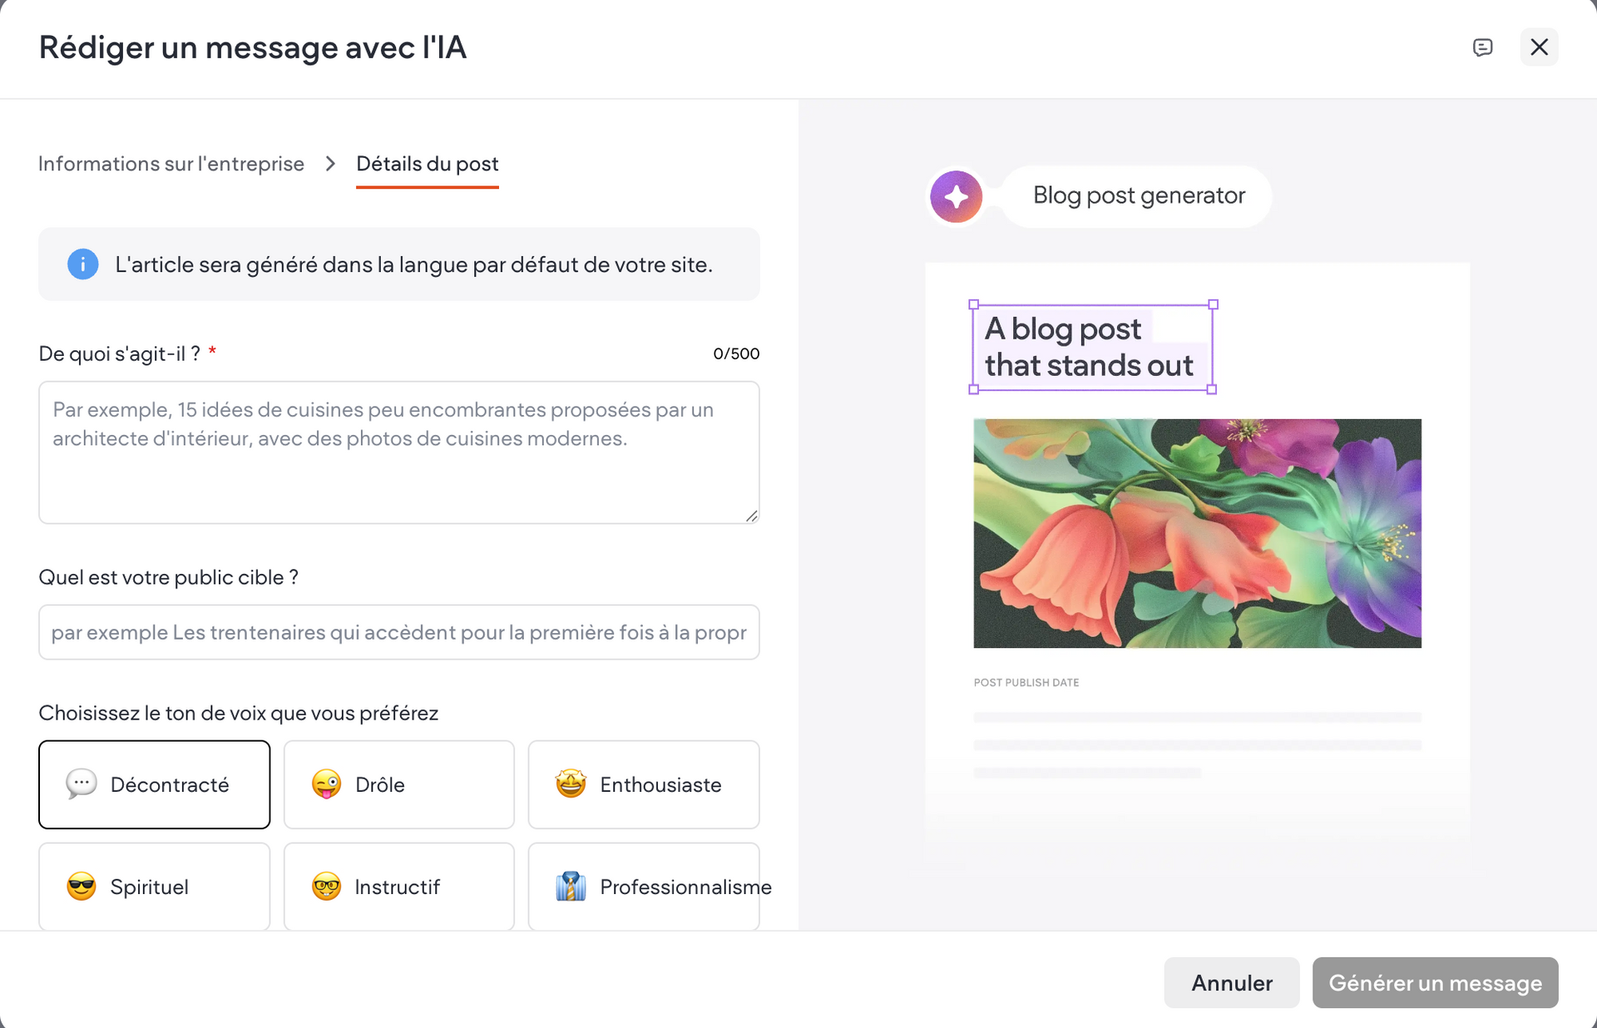The width and height of the screenshot is (1597, 1028).
Task: Open the Détails du post tab
Action: point(428,164)
